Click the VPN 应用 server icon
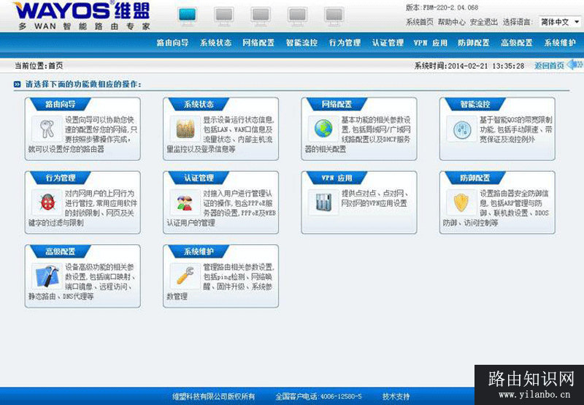This screenshot has width=584, height=405. (322, 201)
